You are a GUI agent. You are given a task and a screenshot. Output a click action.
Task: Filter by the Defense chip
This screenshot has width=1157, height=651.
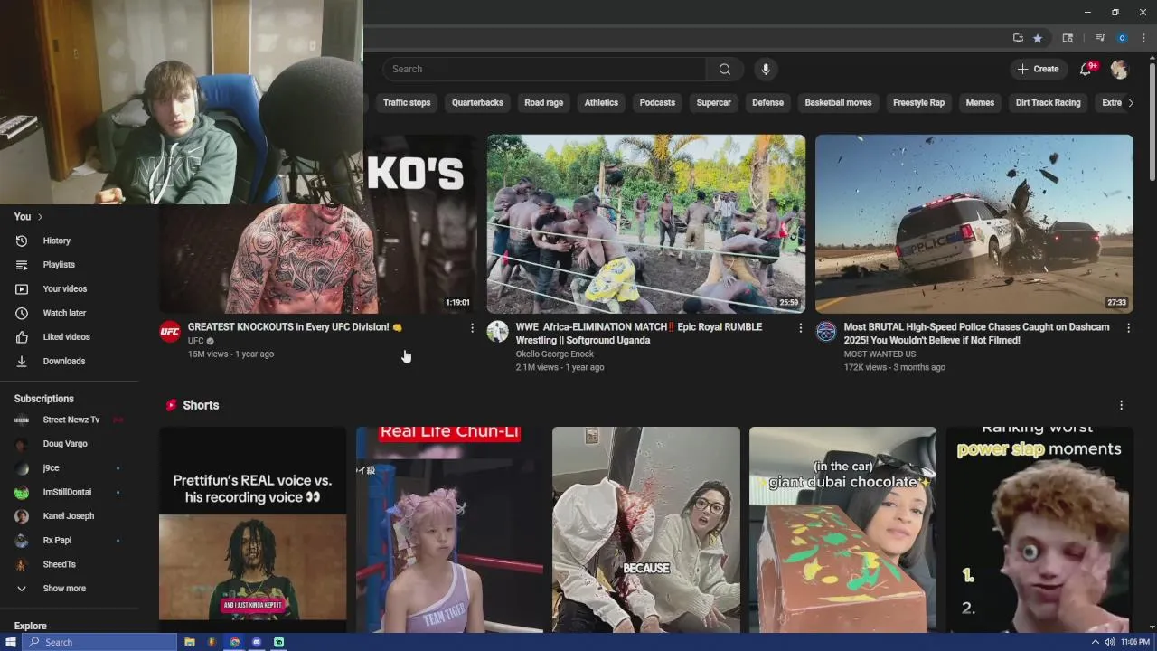pyautogui.click(x=767, y=103)
